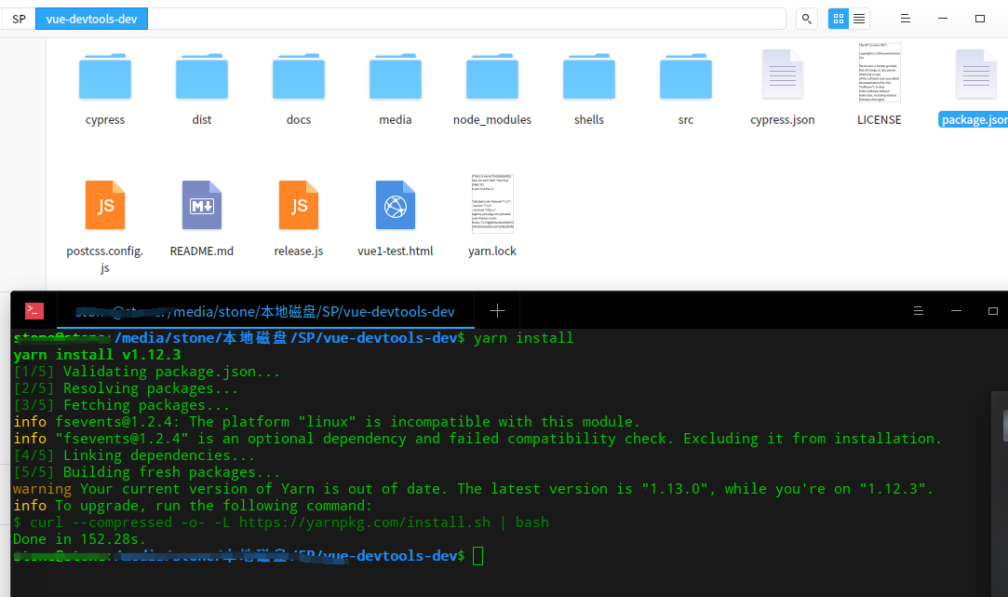
Task: Select the vue1-test.html file icon
Action: click(x=396, y=205)
